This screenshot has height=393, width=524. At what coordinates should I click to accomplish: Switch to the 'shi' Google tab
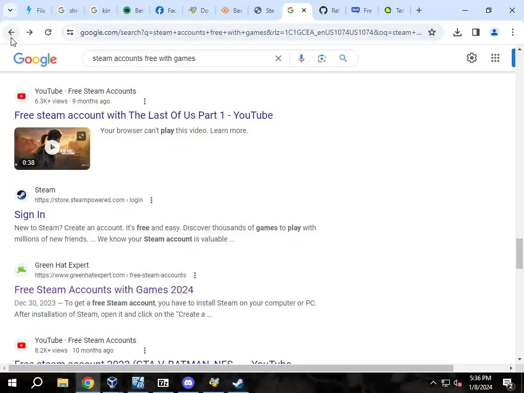point(69,11)
